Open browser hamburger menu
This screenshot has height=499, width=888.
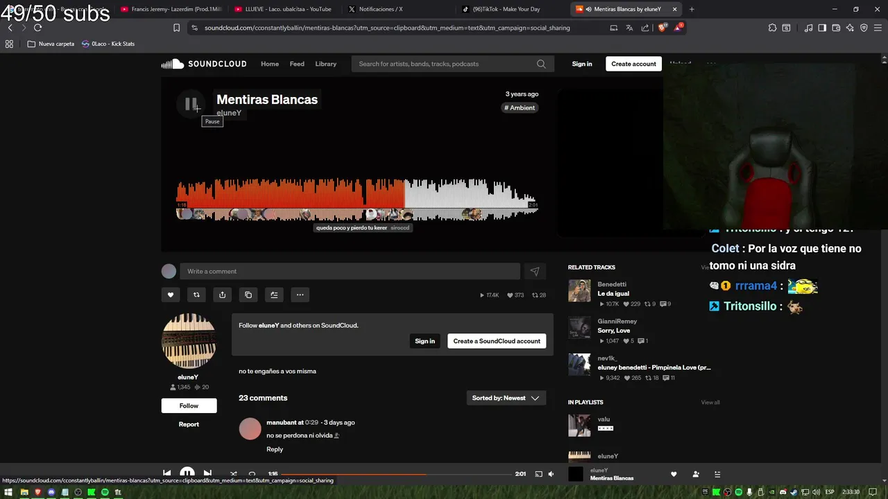(x=877, y=28)
